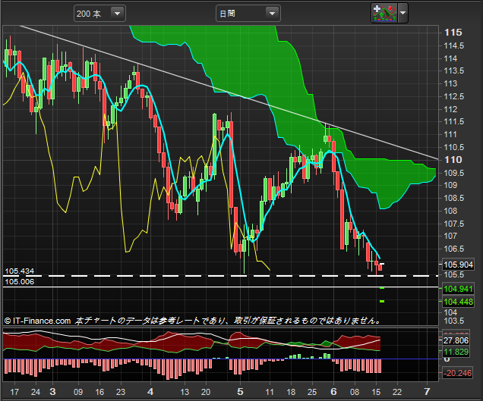Click month 3 on the time axis
The width and height of the screenshot is (483, 401).
coord(52,391)
